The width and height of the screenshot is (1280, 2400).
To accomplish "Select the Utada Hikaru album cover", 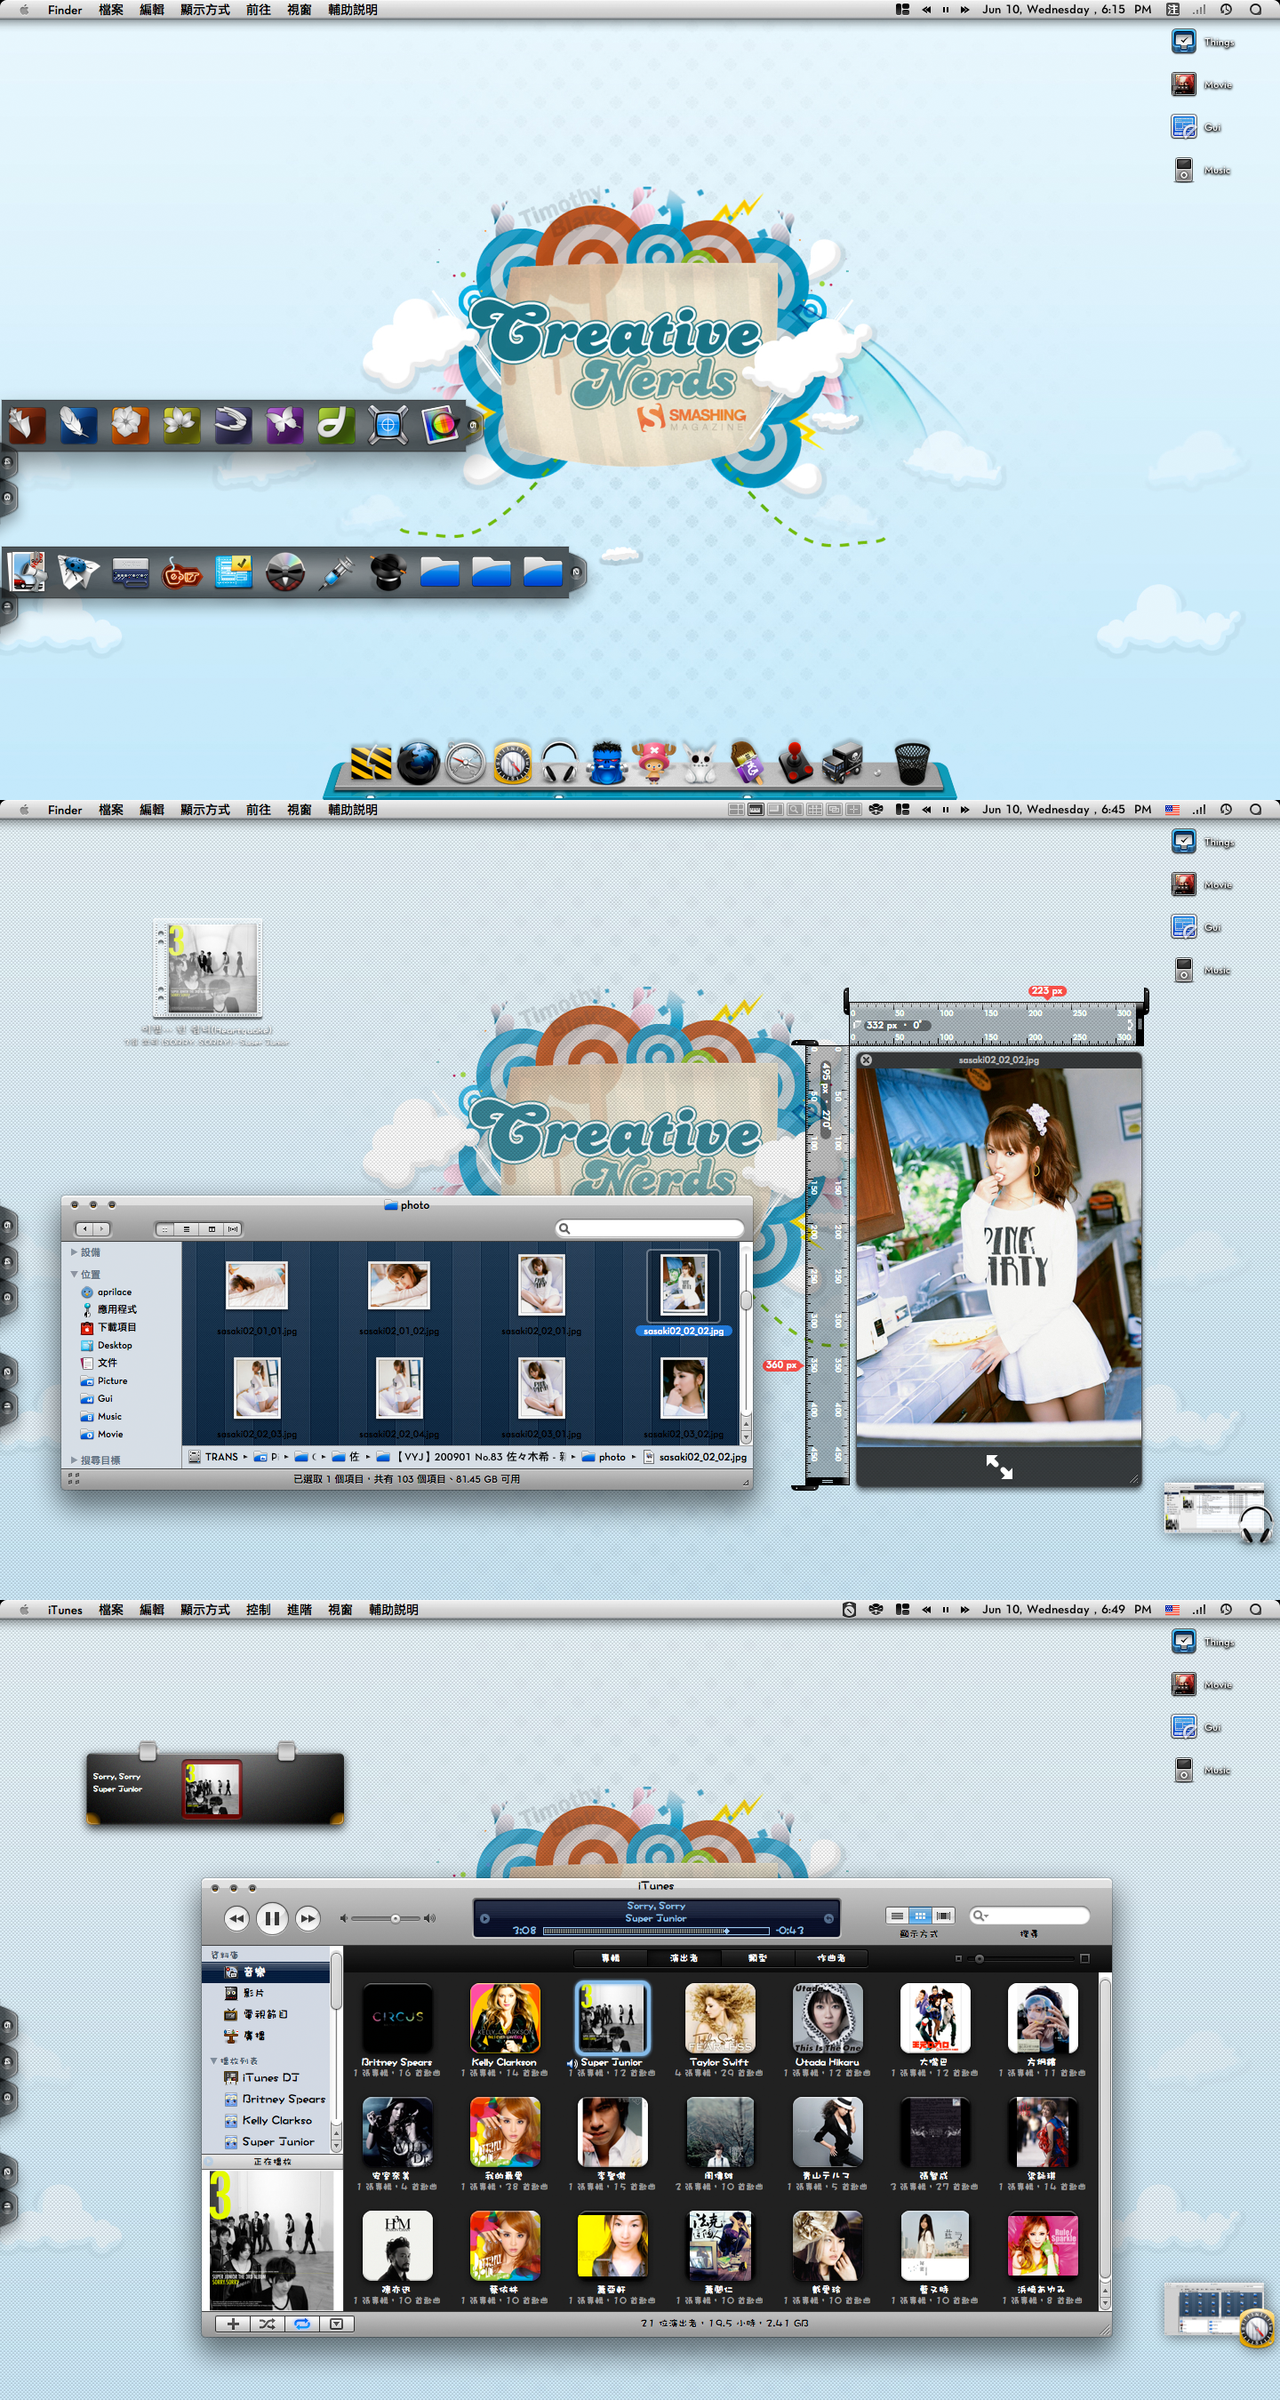I will point(828,2018).
